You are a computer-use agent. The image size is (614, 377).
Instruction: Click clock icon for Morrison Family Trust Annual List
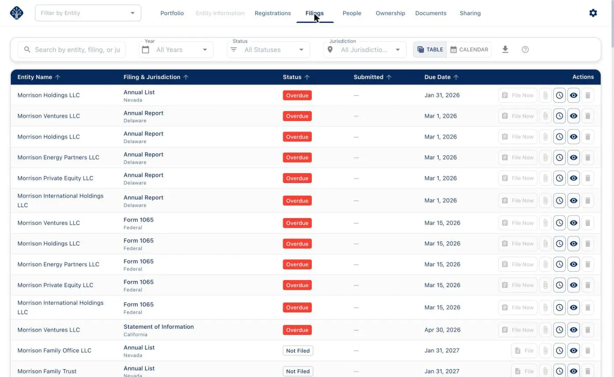(x=559, y=371)
